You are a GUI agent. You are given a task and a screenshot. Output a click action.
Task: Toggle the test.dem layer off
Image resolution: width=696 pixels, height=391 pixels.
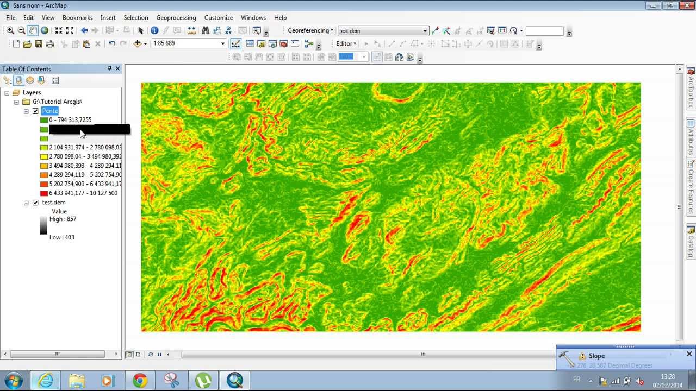(35, 202)
